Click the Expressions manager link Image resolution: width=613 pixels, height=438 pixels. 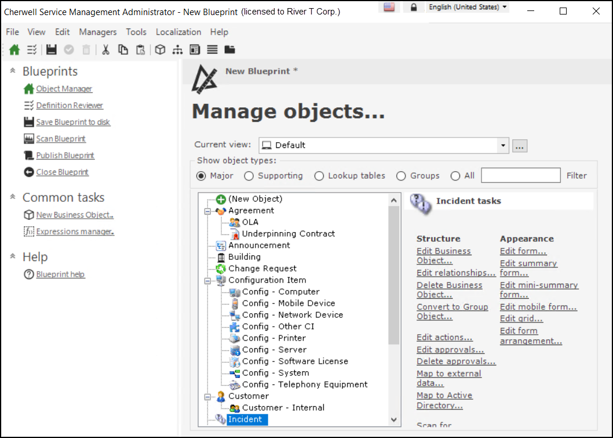[x=75, y=231]
